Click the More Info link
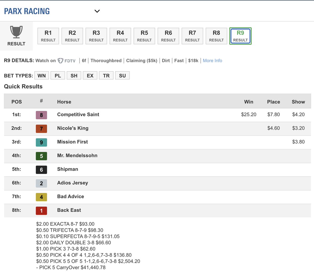The height and width of the screenshot is (277, 314). pos(212,61)
